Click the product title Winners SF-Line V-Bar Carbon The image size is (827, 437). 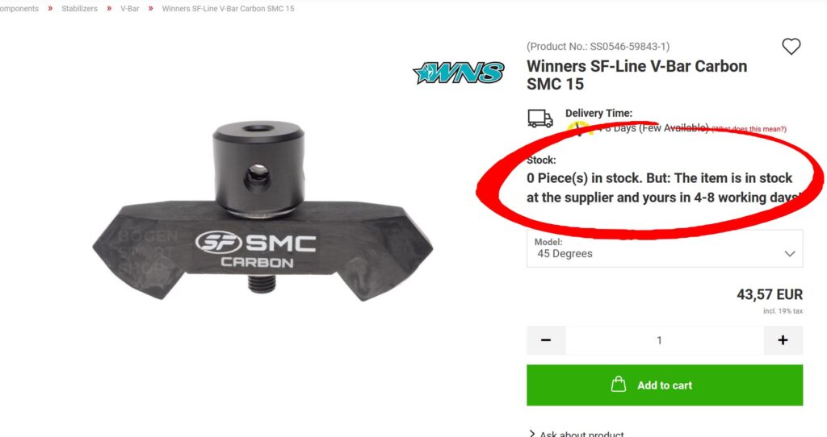tap(636, 75)
